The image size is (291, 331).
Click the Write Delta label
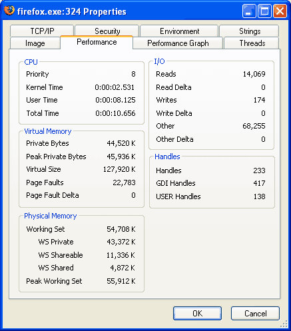[174, 113]
